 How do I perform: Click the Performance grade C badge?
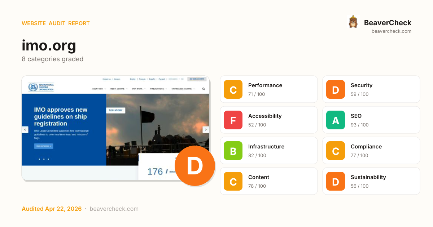(233, 89)
